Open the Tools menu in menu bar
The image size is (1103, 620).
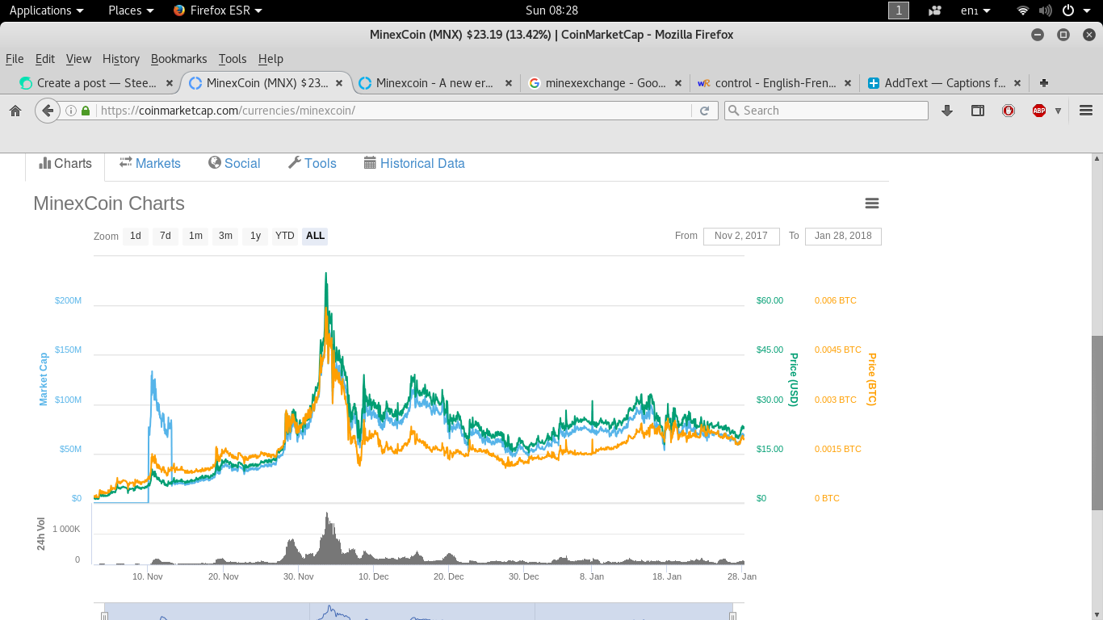pos(233,58)
